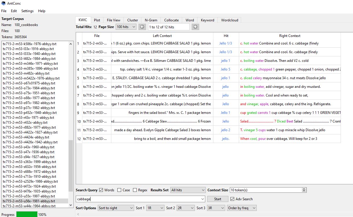Viewport: 353px width, 217px height.
Task: Click the Hit column header
Action: click(x=226, y=36)
